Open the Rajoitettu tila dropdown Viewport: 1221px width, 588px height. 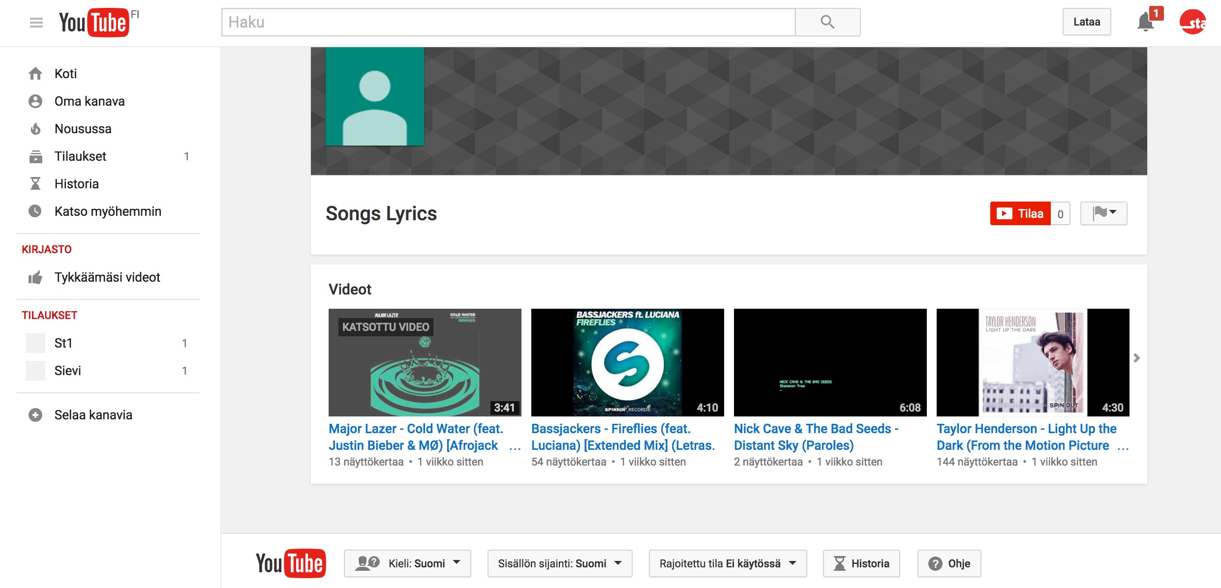click(728, 563)
